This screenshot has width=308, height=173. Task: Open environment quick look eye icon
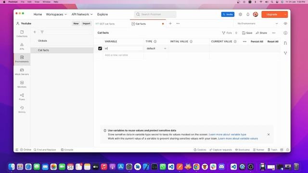[285, 24]
